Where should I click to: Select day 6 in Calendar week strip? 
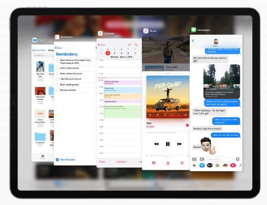[x=128, y=53]
